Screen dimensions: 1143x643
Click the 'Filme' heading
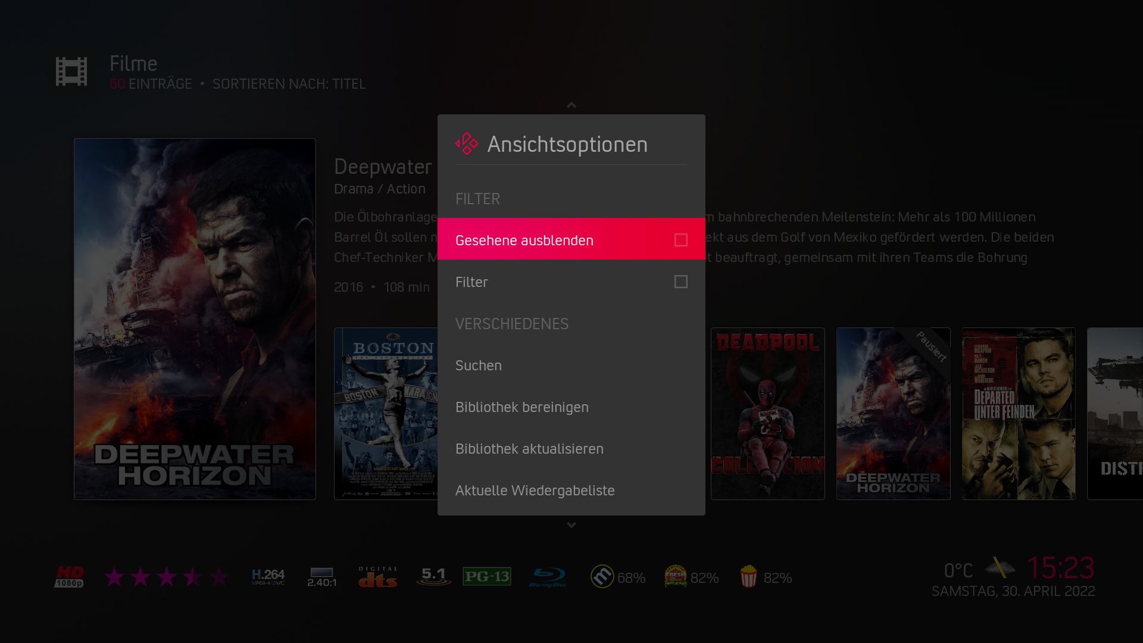133,63
